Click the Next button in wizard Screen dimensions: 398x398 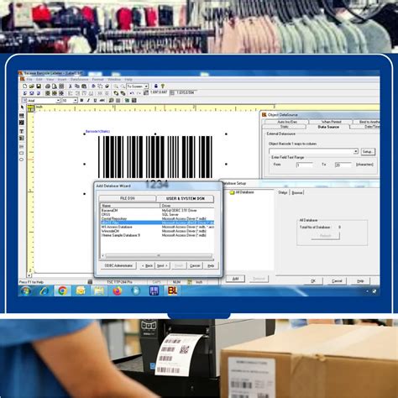point(162,265)
